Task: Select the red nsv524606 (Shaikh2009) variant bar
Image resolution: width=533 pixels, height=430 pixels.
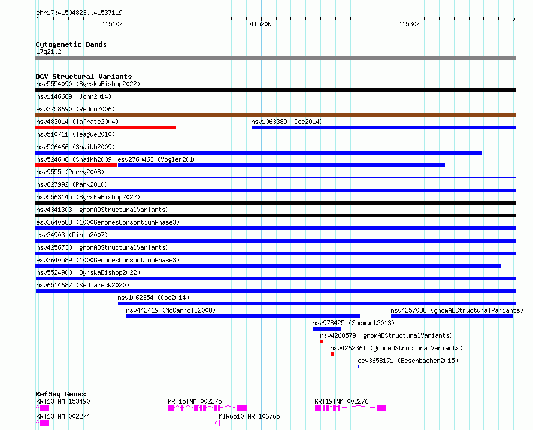Action: [77, 165]
